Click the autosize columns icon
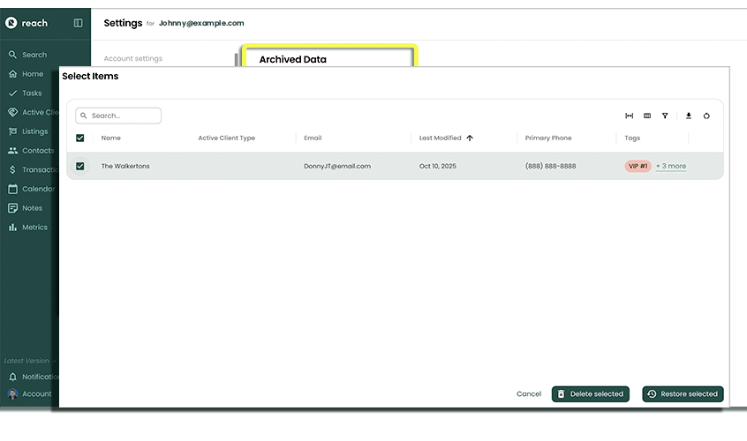The width and height of the screenshot is (747, 441). [630, 116]
